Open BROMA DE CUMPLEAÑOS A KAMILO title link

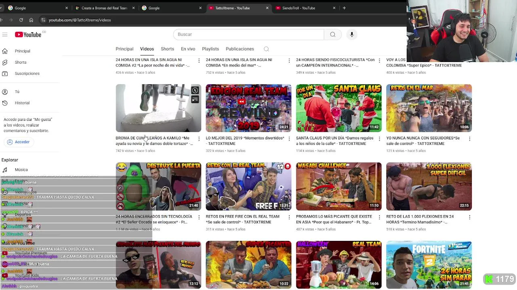click(x=154, y=141)
